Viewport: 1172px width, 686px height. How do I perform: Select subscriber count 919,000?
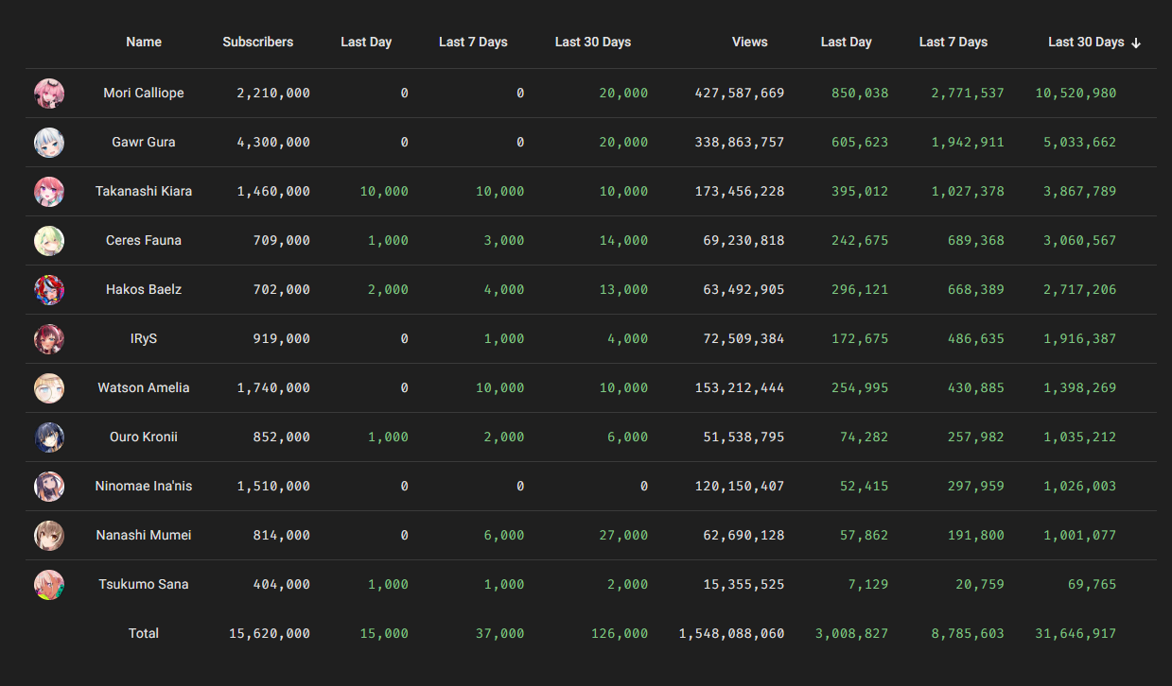282,338
